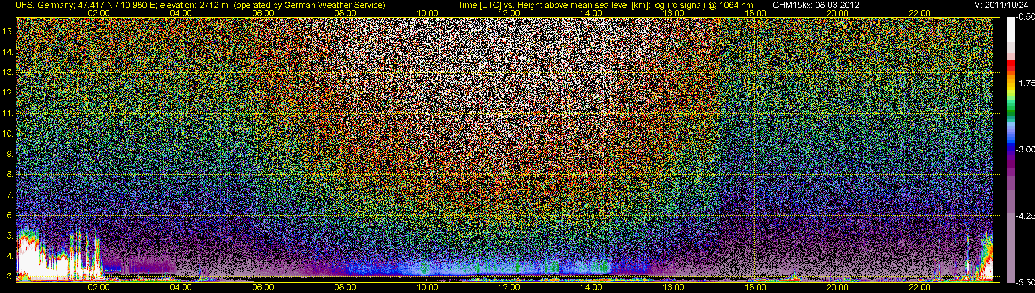
Task: Click the "02:00" label on the bottom time axis
Action: pyautogui.click(x=99, y=287)
